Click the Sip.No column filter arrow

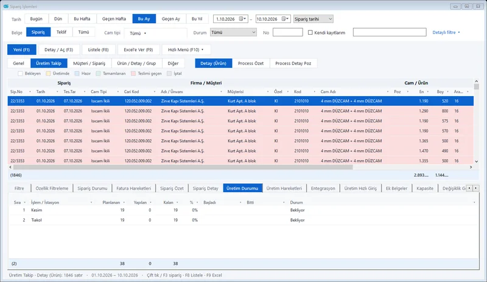(30, 92)
